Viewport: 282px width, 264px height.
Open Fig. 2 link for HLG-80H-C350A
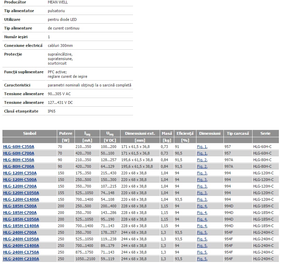pyautogui.click(x=202, y=160)
